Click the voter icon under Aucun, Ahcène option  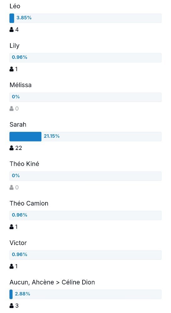point(12,305)
